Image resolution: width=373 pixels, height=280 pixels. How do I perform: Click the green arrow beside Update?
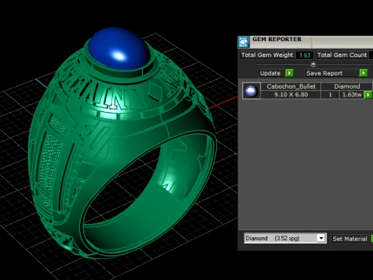click(289, 73)
